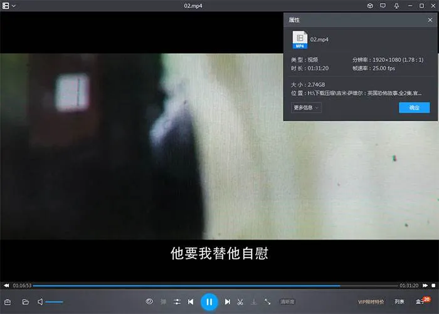Skip to the next video
439x314 pixels.
point(228,302)
